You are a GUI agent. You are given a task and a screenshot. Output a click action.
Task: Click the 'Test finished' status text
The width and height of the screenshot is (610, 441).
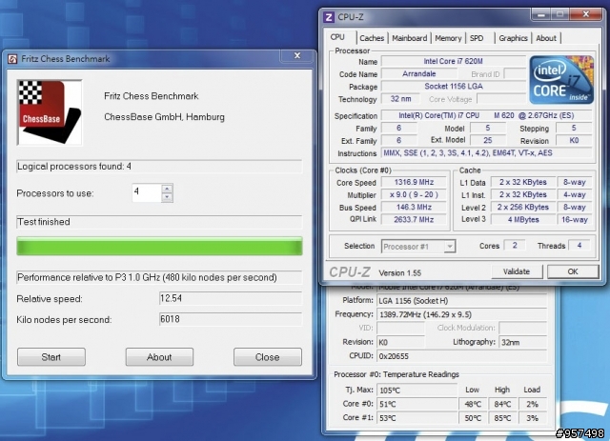[44, 222]
